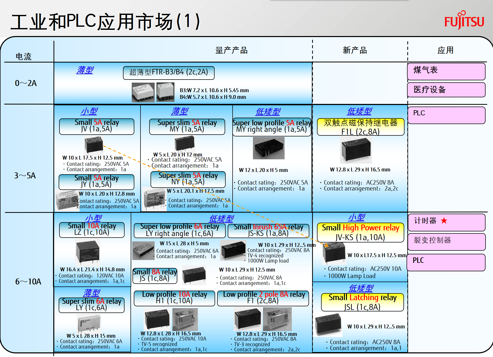
Task: Open the 小型 link above LZ relay
Action: coord(93,218)
